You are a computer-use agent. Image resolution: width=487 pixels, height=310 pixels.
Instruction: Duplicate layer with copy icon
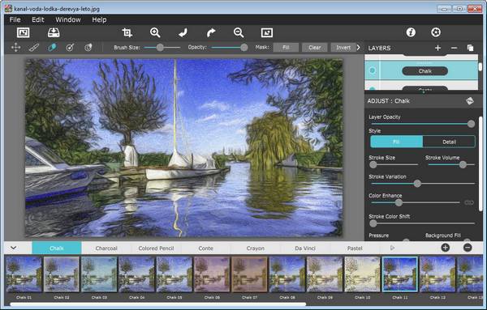[470, 48]
